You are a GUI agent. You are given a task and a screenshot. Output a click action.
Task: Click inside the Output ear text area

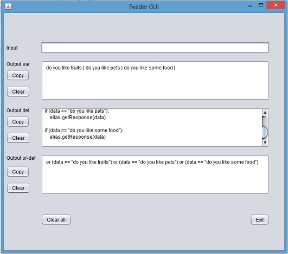155,81
